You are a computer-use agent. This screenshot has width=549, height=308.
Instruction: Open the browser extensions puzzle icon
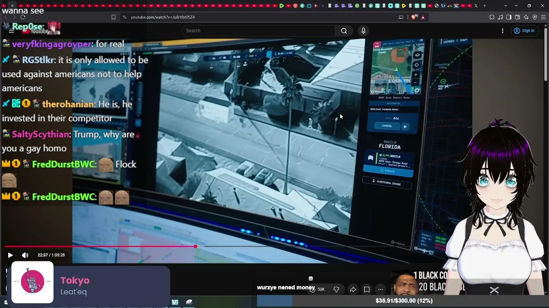492,17
